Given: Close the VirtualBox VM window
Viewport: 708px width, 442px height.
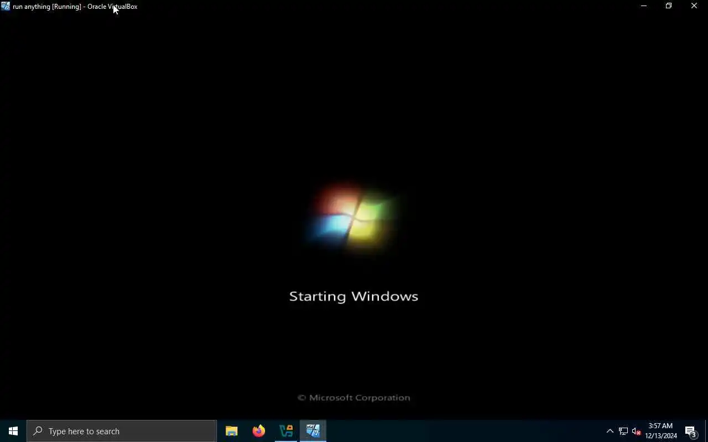Looking at the screenshot, I should pyautogui.click(x=694, y=6).
